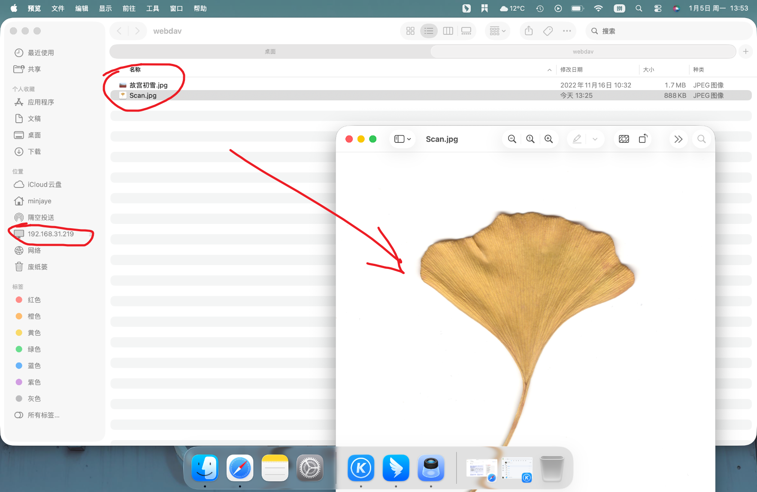Open 共享 in Finder sidebar
The height and width of the screenshot is (492, 757).
tap(27, 69)
